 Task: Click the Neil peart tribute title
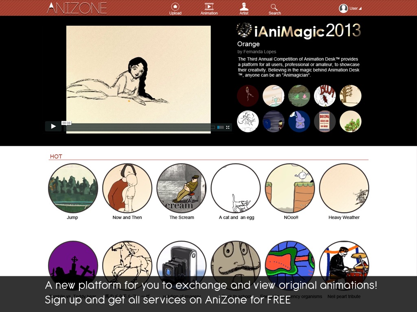[x=344, y=297]
